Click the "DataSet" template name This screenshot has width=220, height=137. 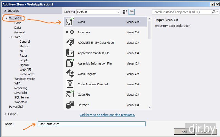coord(83,105)
